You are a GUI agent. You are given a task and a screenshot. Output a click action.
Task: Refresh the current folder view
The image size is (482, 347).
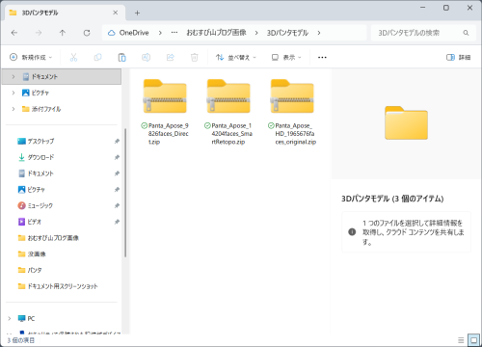click(87, 33)
